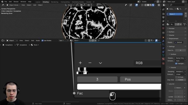
Task: Open the color ramp tools chevron menu
Action: point(100,63)
